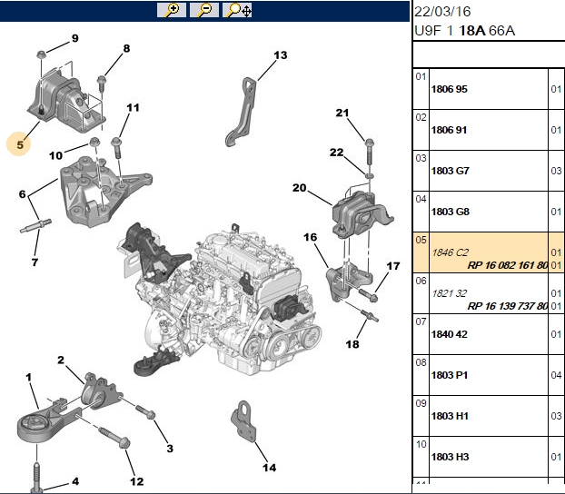The image size is (565, 494).
Task: Click callout 12 bolt label
Action: click(x=137, y=481)
